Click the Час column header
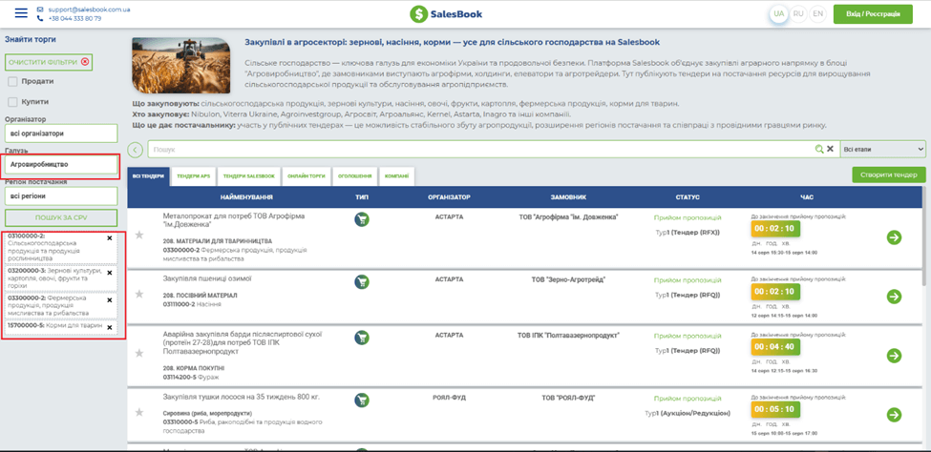This screenshot has height=452, width=931. (806, 197)
